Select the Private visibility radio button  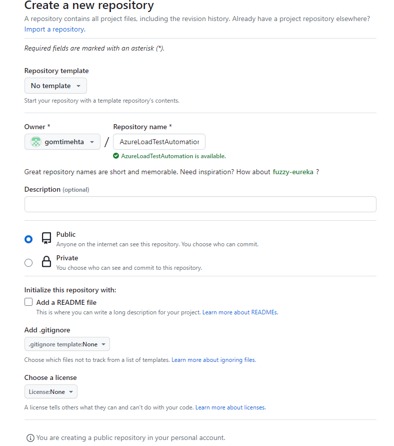point(28,263)
